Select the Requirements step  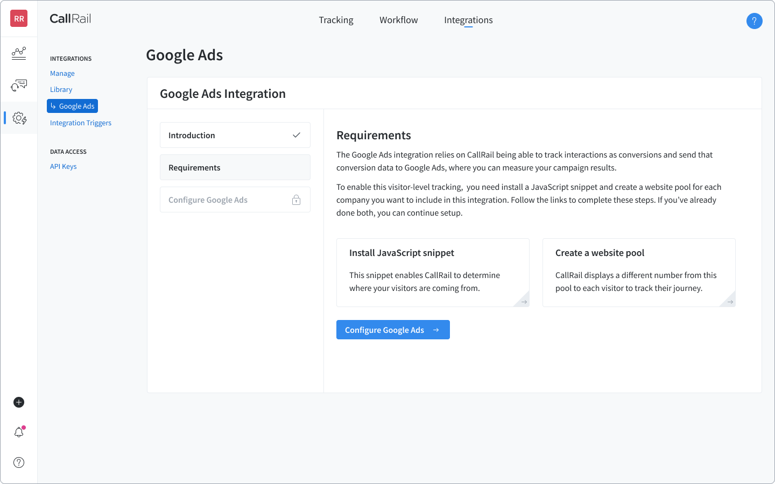point(235,167)
